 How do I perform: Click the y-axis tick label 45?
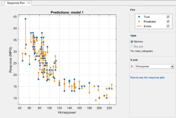[15, 17]
